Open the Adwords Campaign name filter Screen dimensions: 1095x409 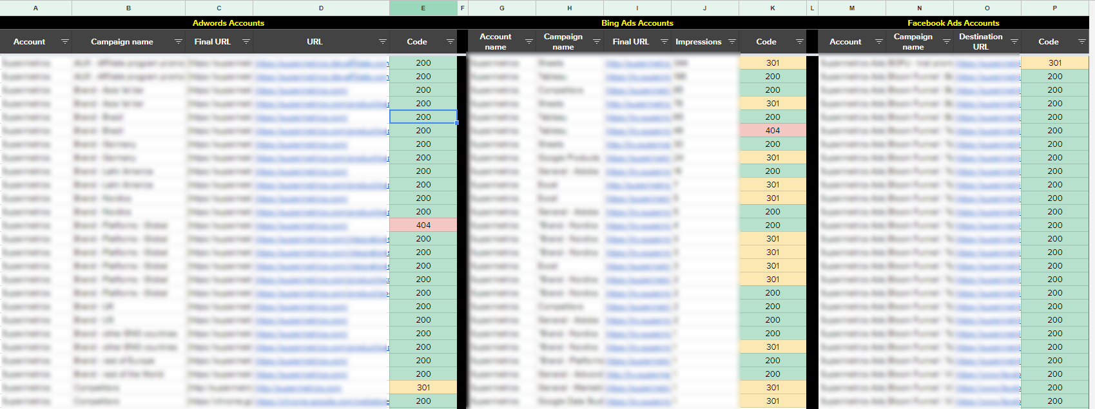[179, 42]
